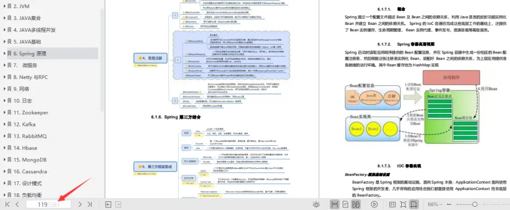Toggle eye protection mode
The image size is (510, 210).
click(x=316, y=205)
